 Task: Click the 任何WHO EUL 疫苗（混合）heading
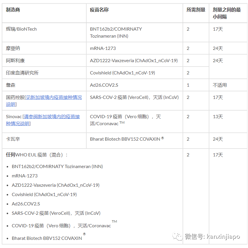coord(37,155)
